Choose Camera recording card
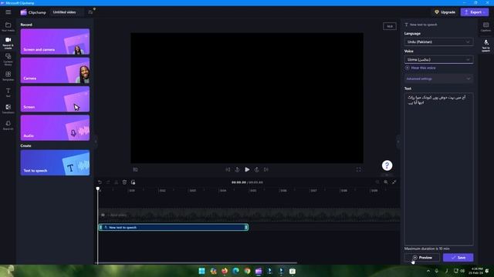Viewport: 494px width, 277px height. [55, 70]
